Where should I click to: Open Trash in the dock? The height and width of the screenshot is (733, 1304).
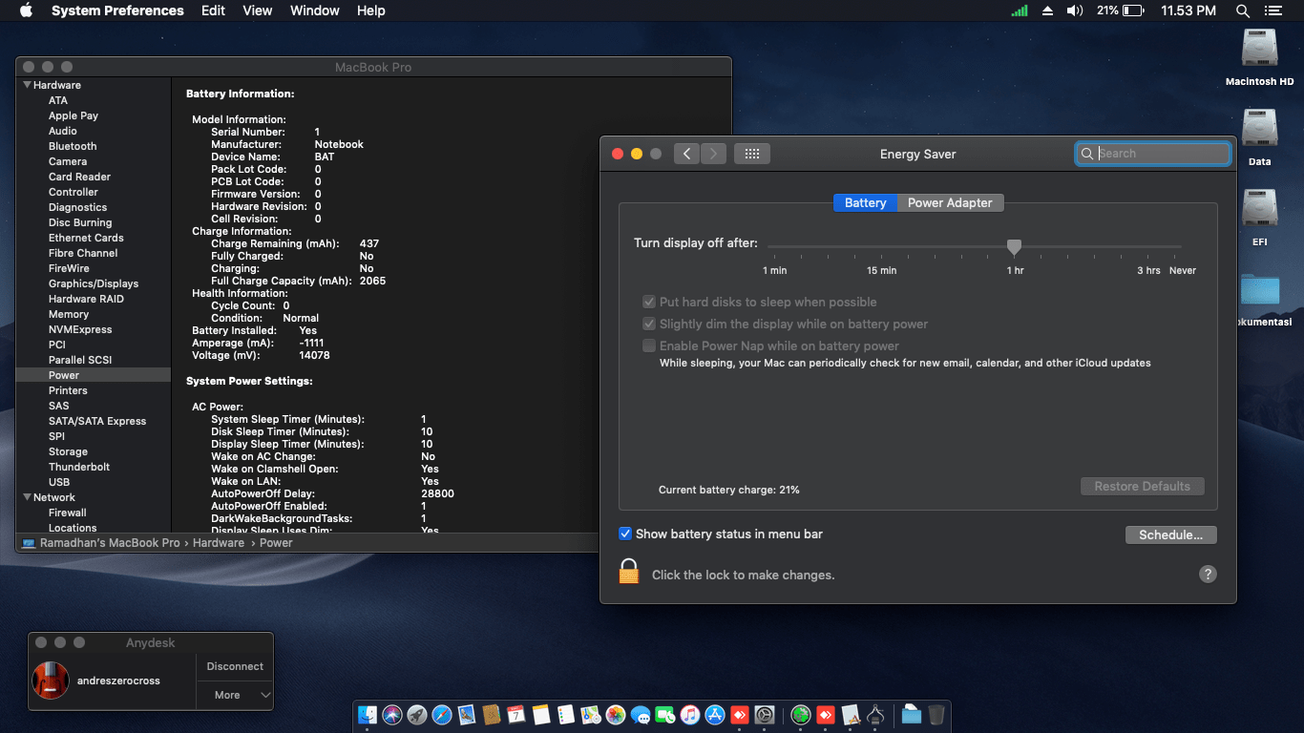[936, 715]
